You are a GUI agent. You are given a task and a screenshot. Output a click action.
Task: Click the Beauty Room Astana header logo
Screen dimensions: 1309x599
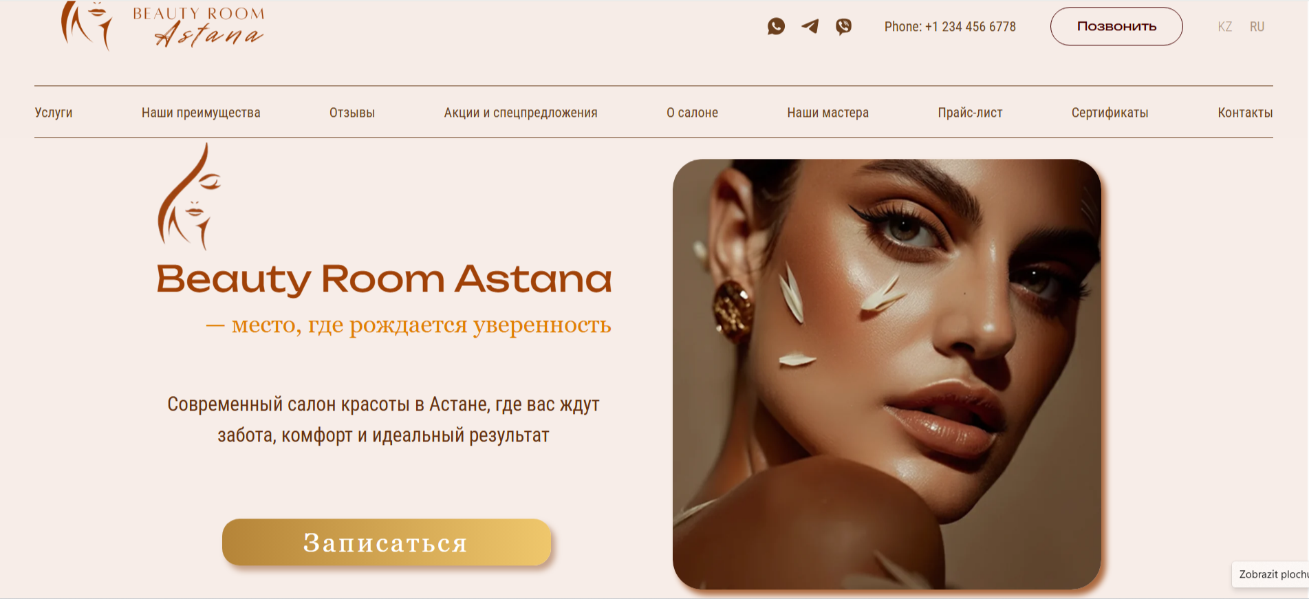(x=162, y=25)
